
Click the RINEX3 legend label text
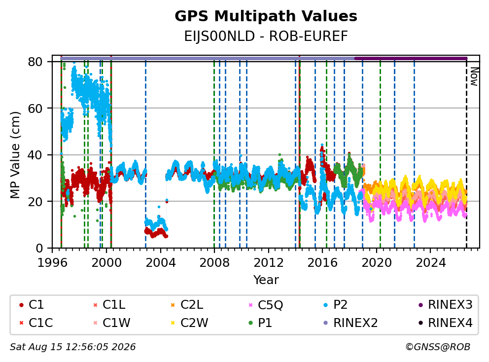coord(451,305)
